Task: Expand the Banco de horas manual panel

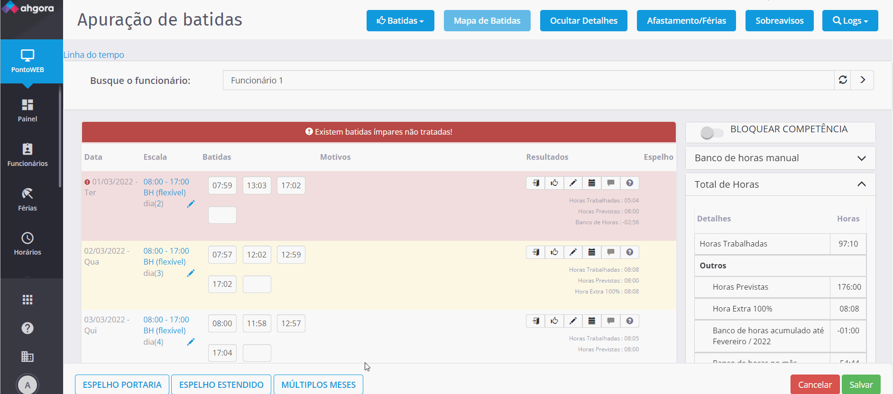Action: coord(781,158)
